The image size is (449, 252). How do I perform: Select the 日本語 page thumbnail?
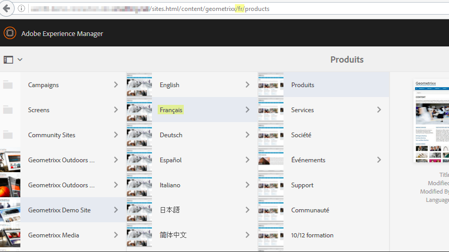coord(139,210)
